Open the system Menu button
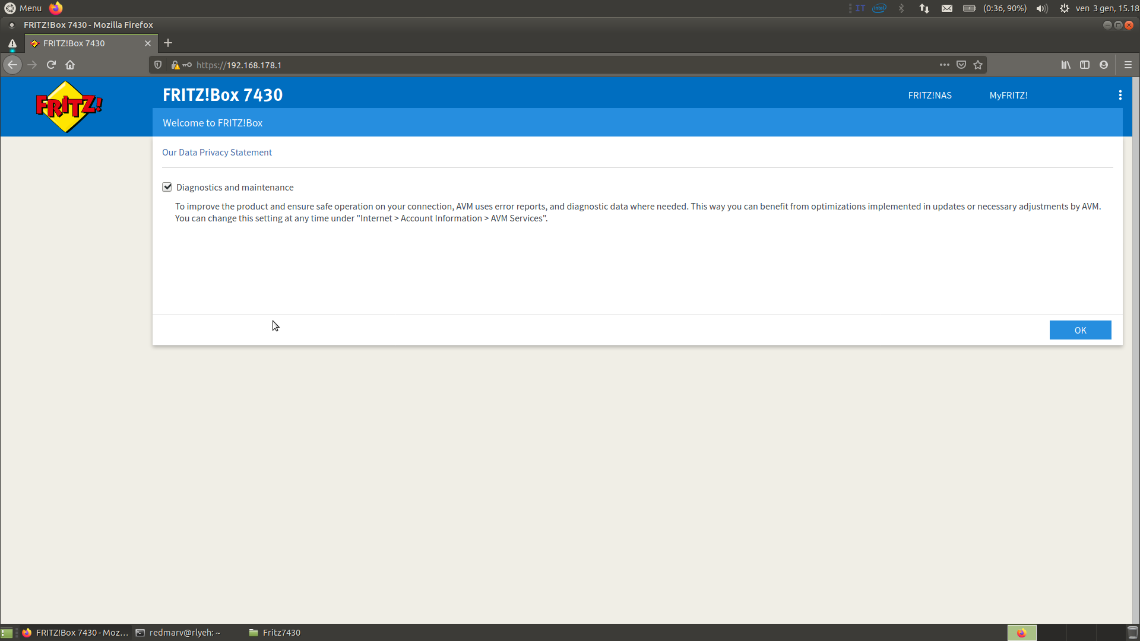This screenshot has width=1140, height=641. point(23,8)
